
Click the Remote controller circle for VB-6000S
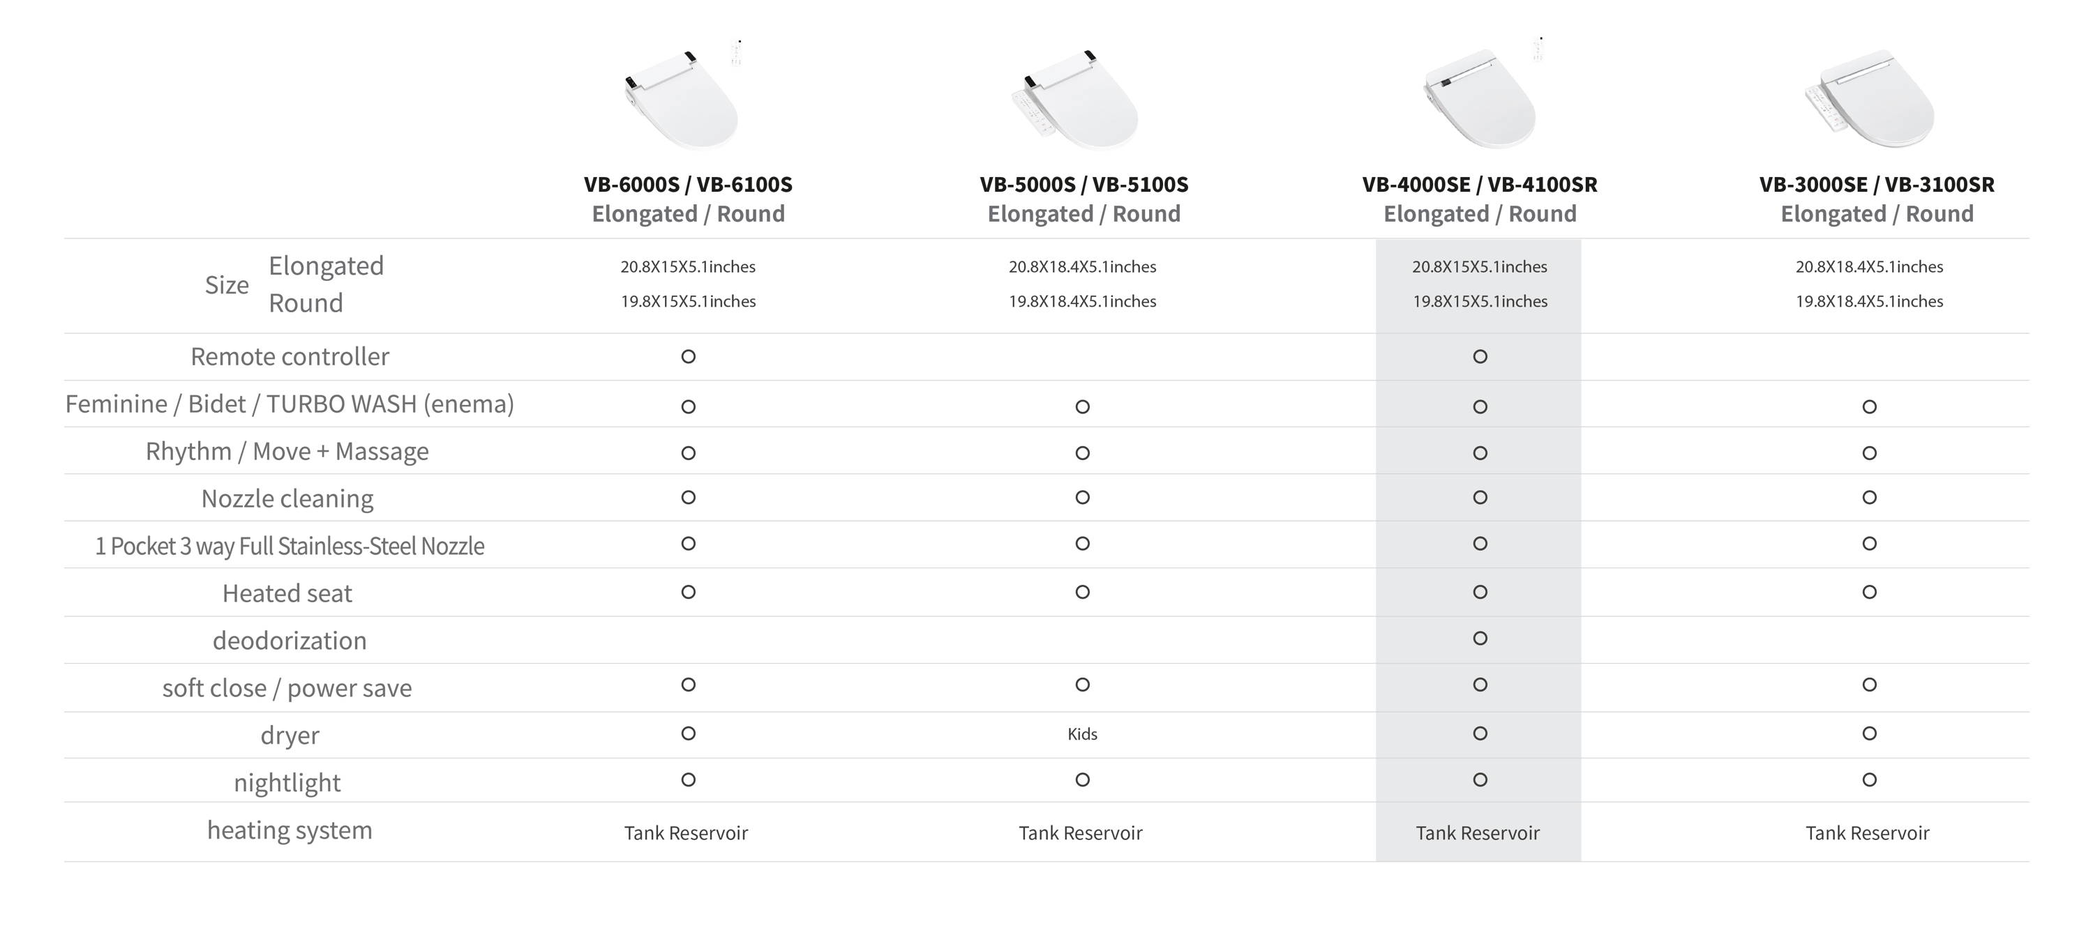(688, 356)
